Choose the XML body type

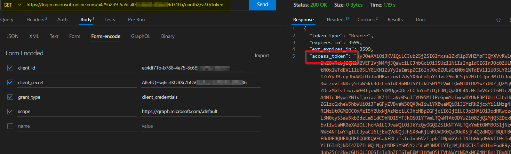34,36
